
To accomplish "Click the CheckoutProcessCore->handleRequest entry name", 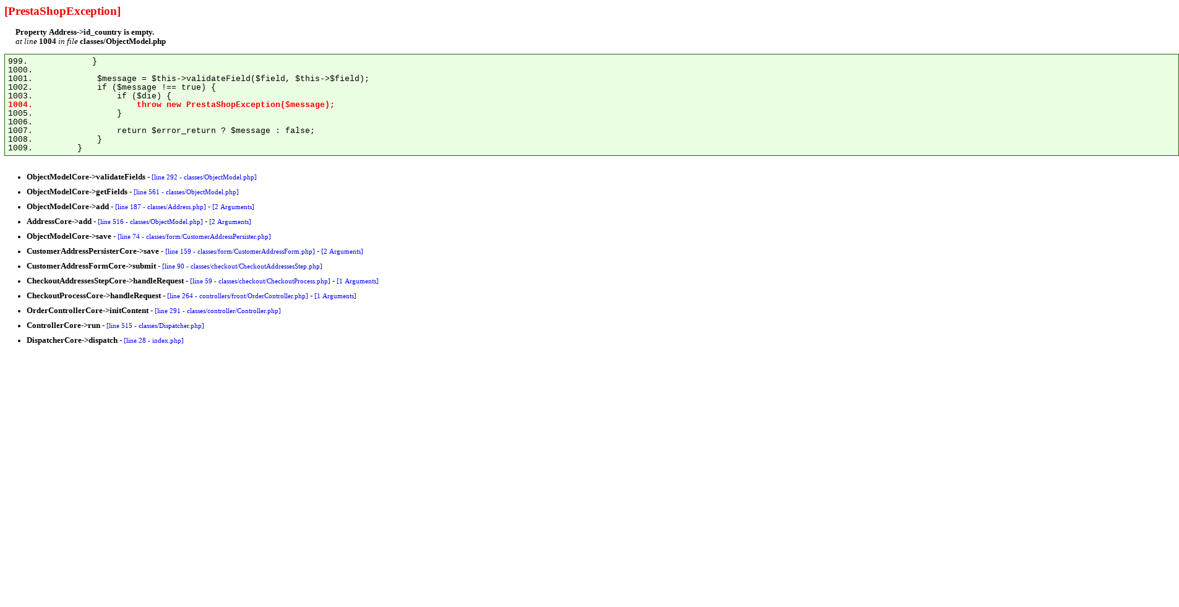I will click(x=93, y=296).
